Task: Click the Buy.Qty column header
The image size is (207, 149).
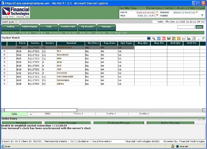Action: 143,43
